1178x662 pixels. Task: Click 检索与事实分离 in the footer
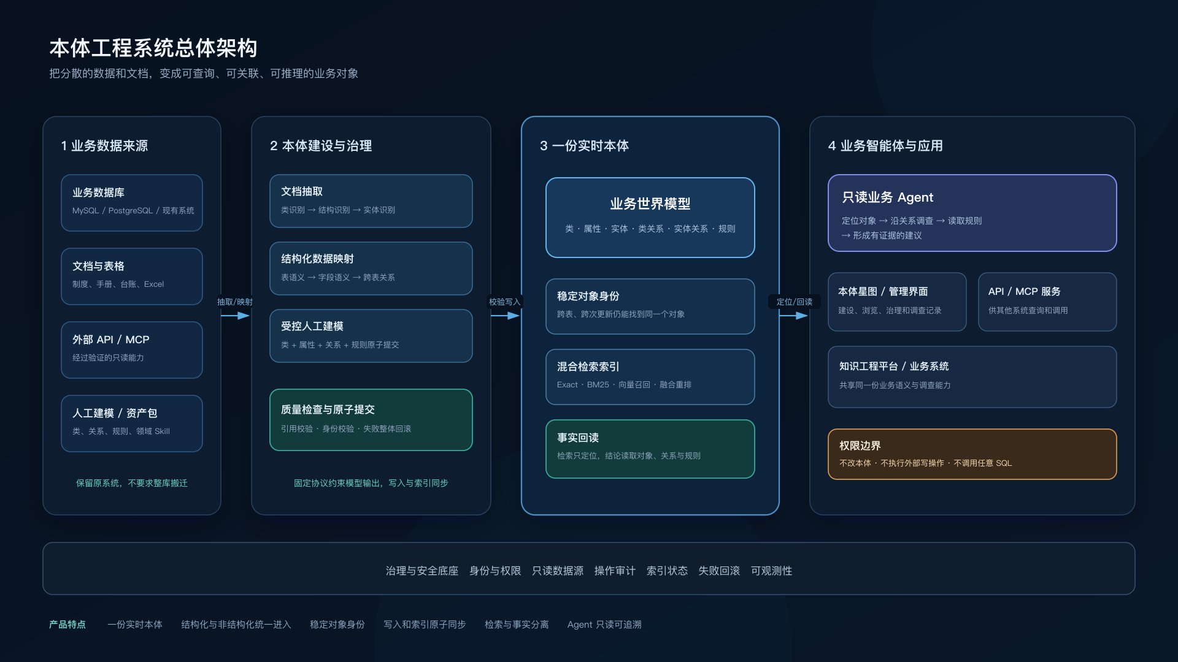click(517, 625)
